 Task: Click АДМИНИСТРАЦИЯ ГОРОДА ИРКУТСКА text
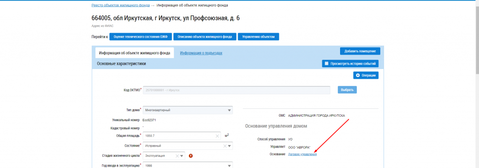tap(317, 116)
